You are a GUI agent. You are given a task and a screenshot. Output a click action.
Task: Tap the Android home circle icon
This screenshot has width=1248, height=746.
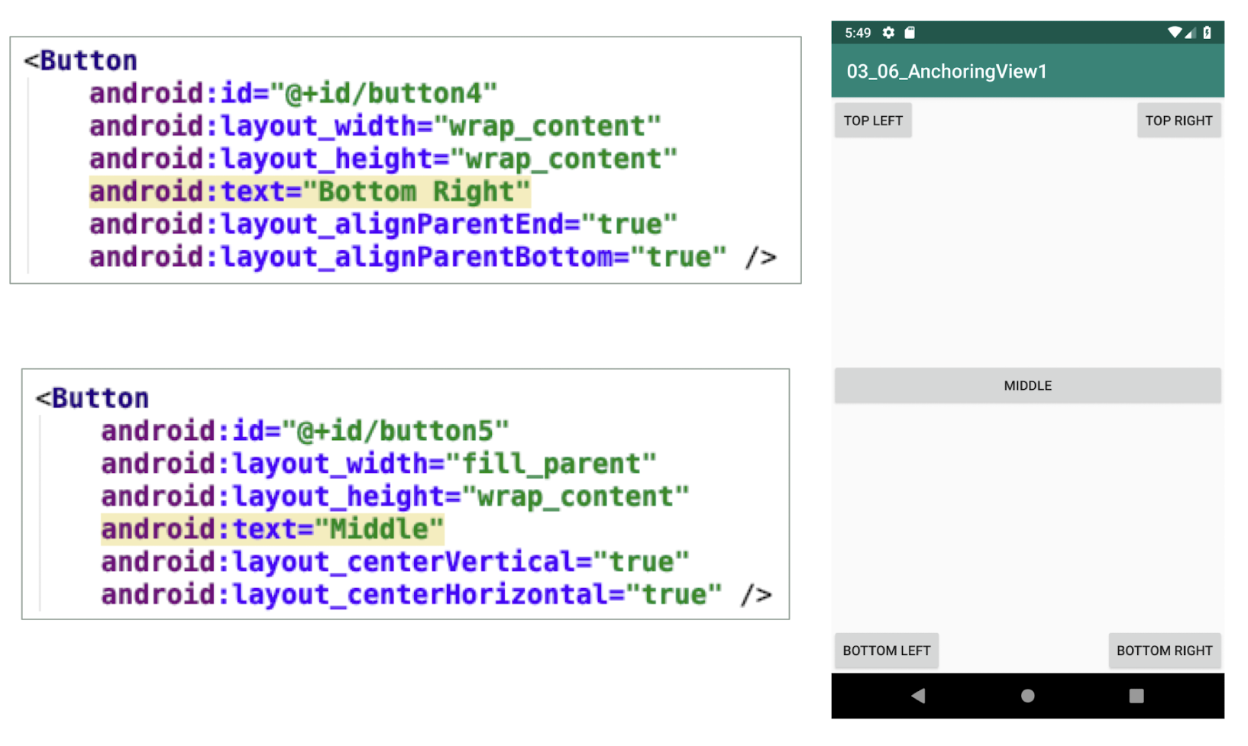pyautogui.click(x=1027, y=696)
